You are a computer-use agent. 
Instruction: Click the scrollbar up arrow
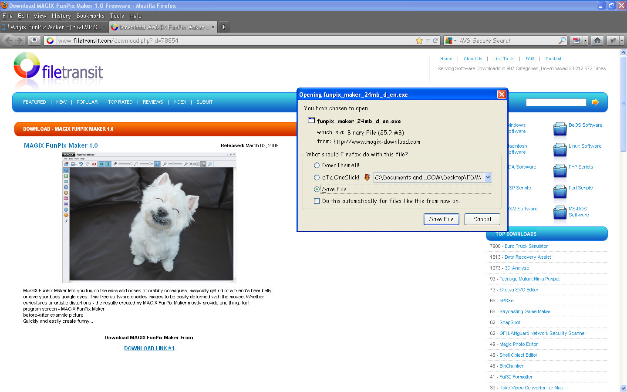click(x=623, y=53)
